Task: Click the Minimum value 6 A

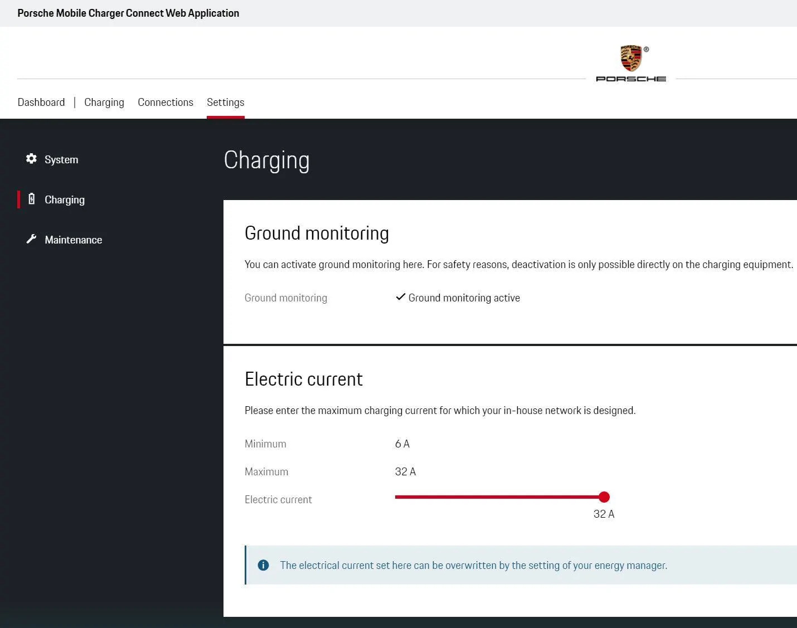Action: pyautogui.click(x=402, y=444)
